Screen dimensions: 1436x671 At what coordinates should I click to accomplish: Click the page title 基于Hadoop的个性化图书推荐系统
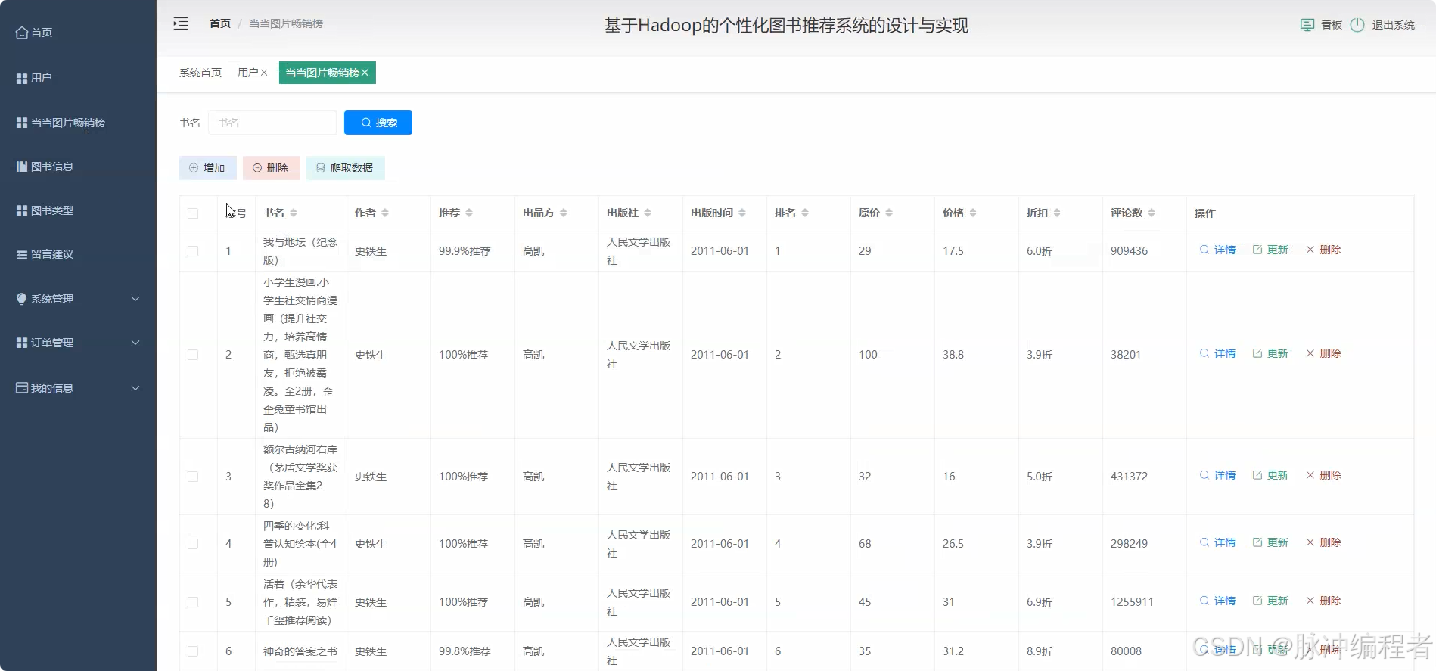coord(786,25)
